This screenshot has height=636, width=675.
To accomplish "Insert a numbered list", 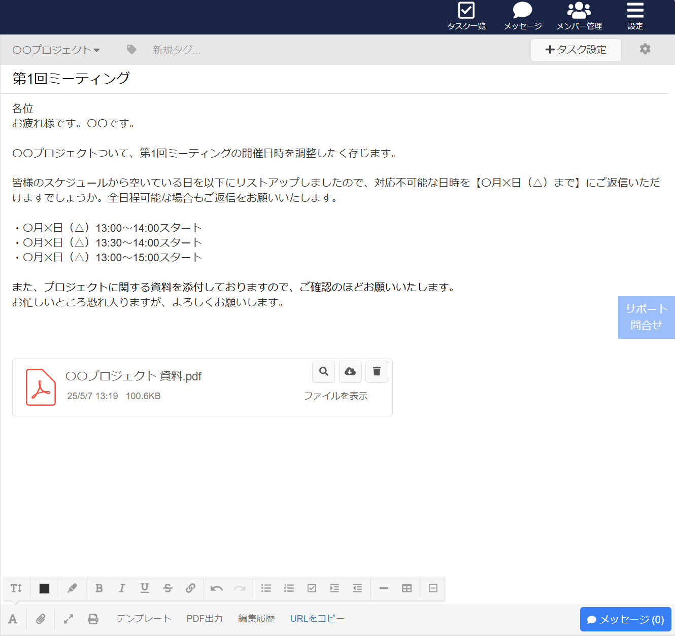I will pyautogui.click(x=289, y=588).
